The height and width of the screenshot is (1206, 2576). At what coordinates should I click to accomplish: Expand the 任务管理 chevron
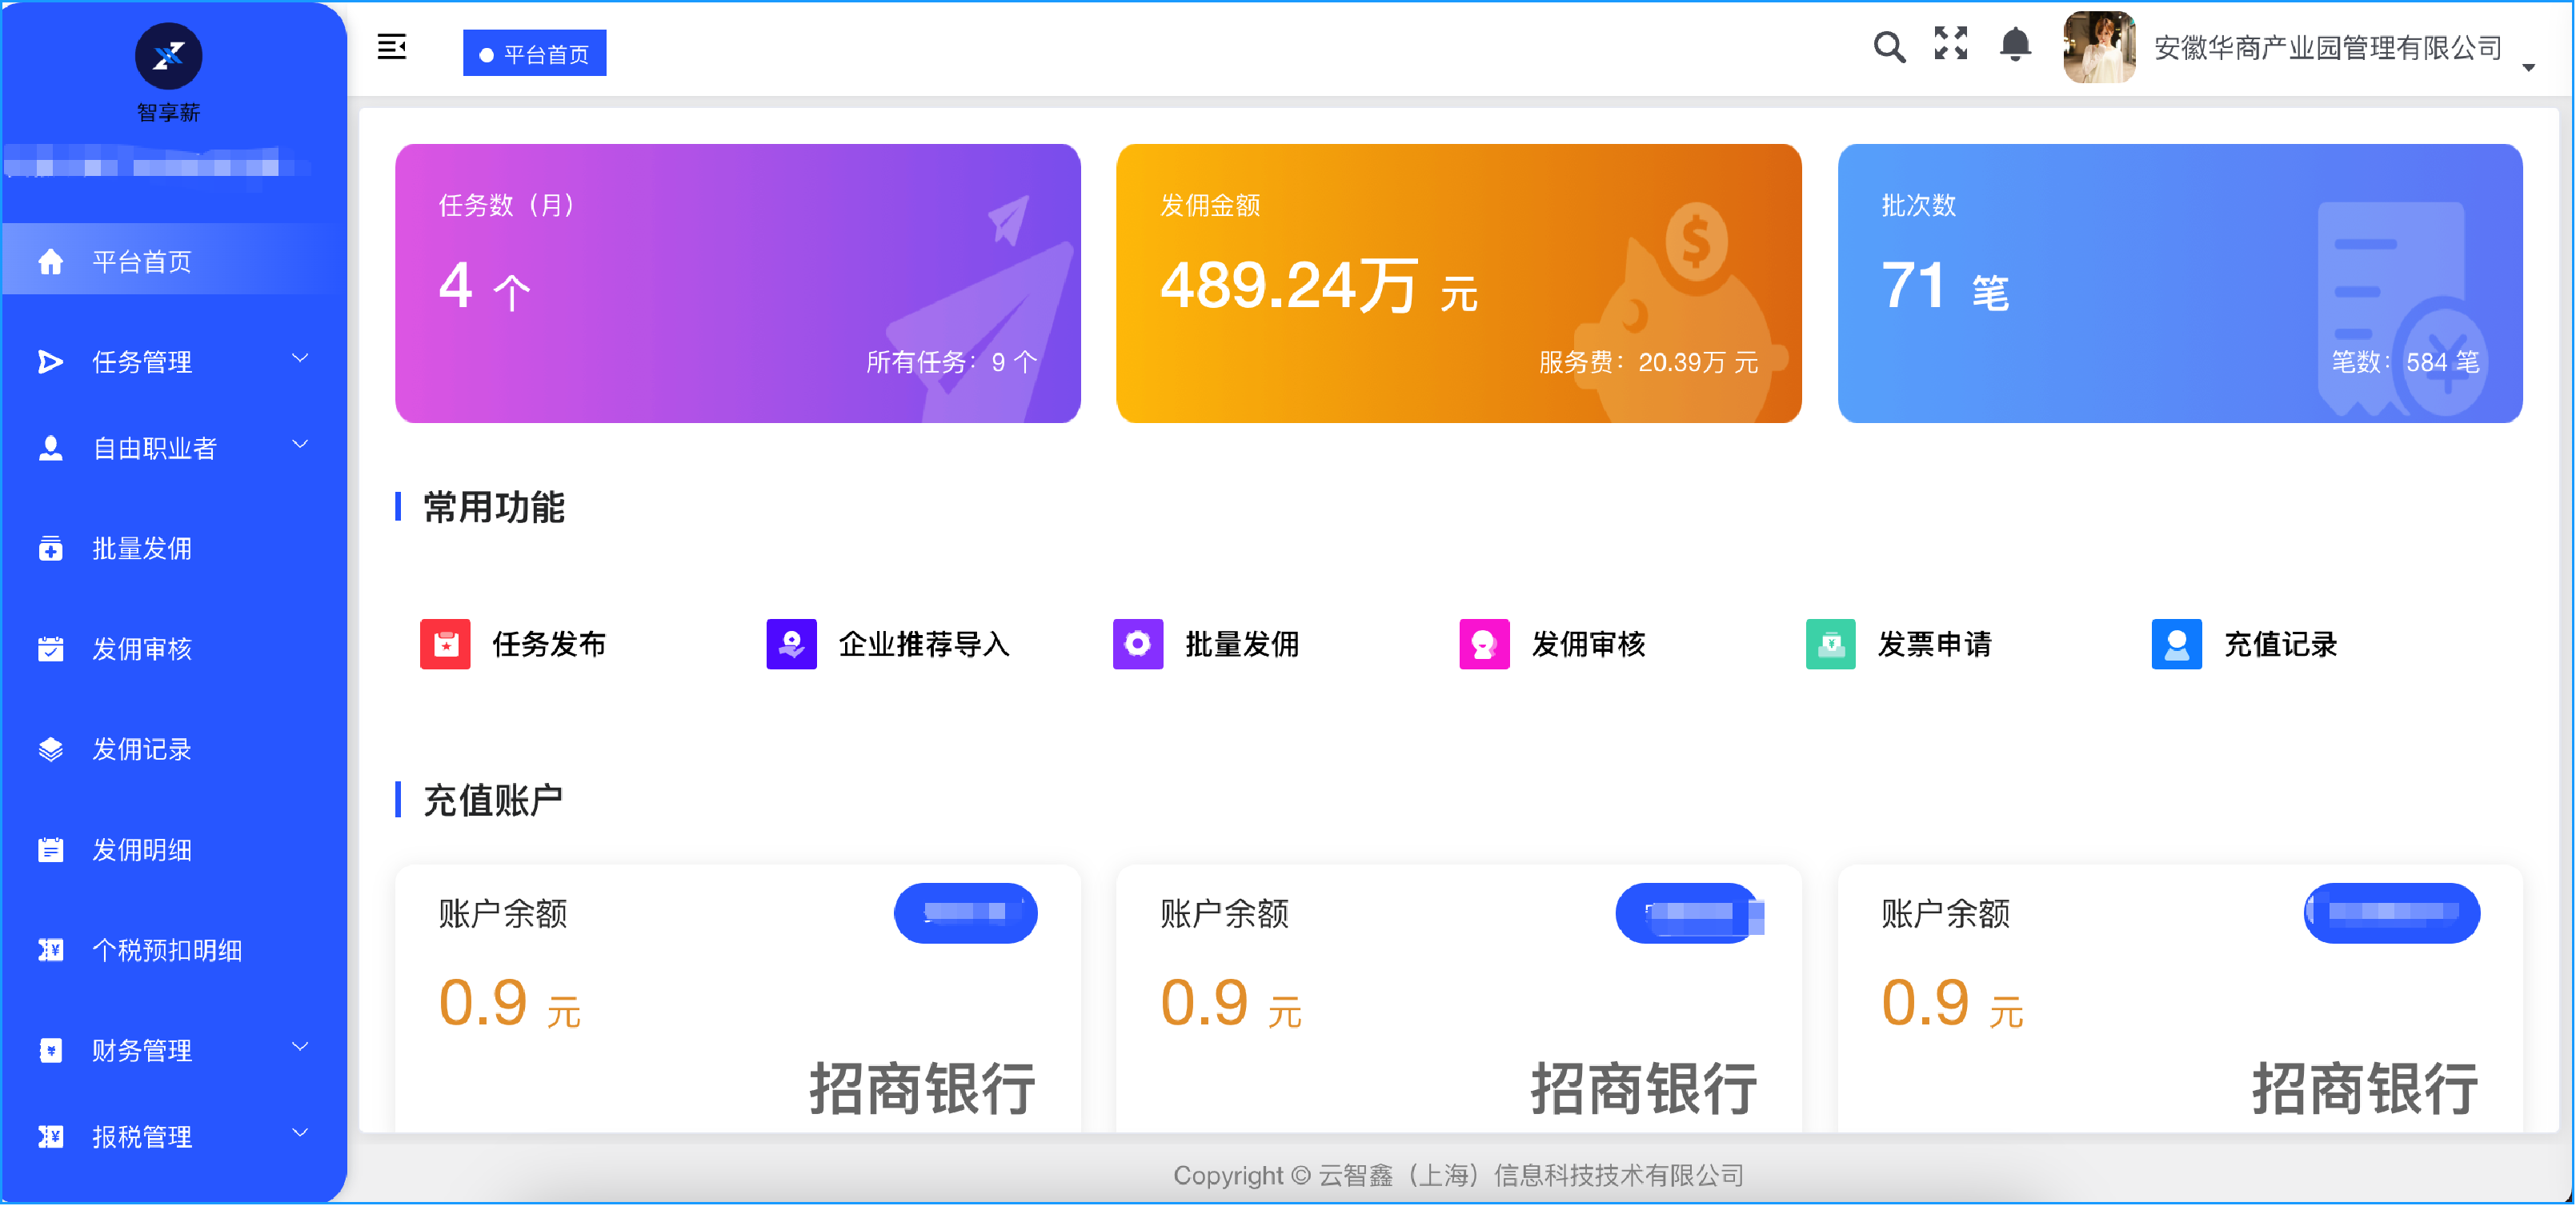pos(300,359)
